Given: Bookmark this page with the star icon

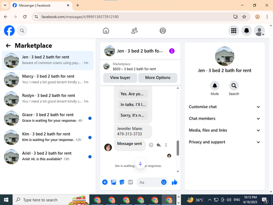Looking at the screenshot, I should click(x=244, y=17).
